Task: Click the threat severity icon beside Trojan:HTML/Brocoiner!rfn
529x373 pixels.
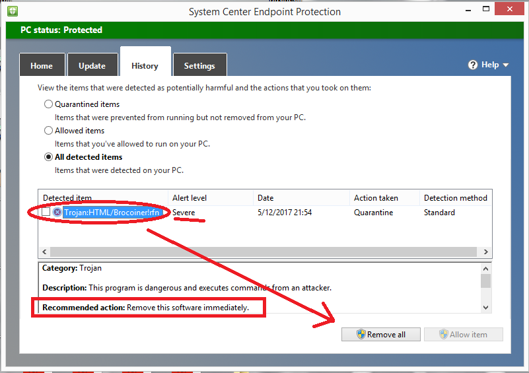Action: click(x=57, y=212)
